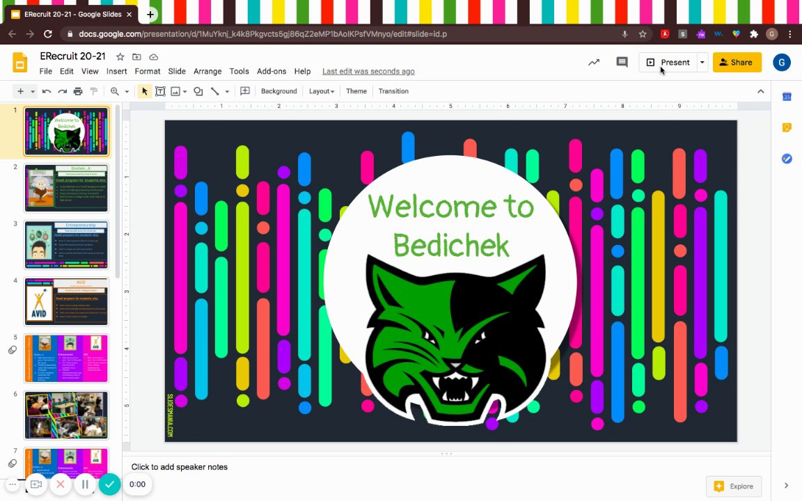The width and height of the screenshot is (802, 501).
Task: Open the Slide menu
Action: pos(176,72)
